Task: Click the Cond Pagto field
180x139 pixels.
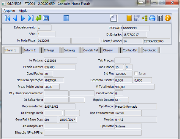Action: [x=48, y=74]
